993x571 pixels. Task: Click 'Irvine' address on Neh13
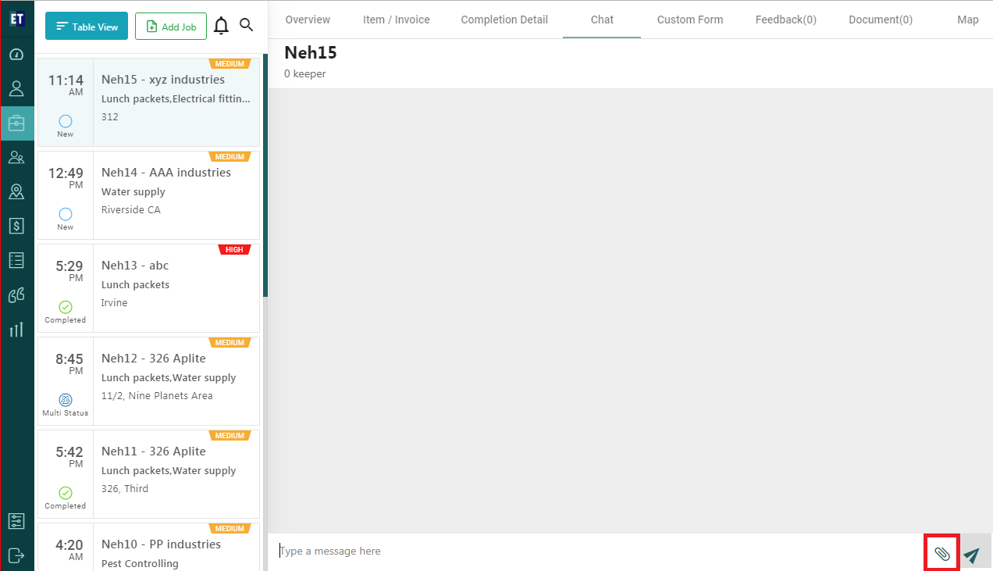(x=115, y=303)
